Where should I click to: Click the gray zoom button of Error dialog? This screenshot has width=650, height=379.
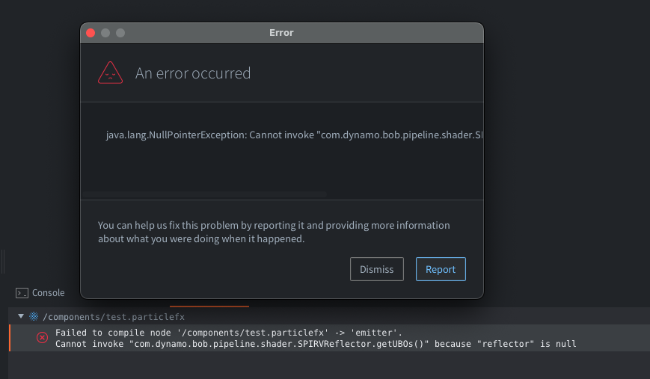[x=120, y=33]
